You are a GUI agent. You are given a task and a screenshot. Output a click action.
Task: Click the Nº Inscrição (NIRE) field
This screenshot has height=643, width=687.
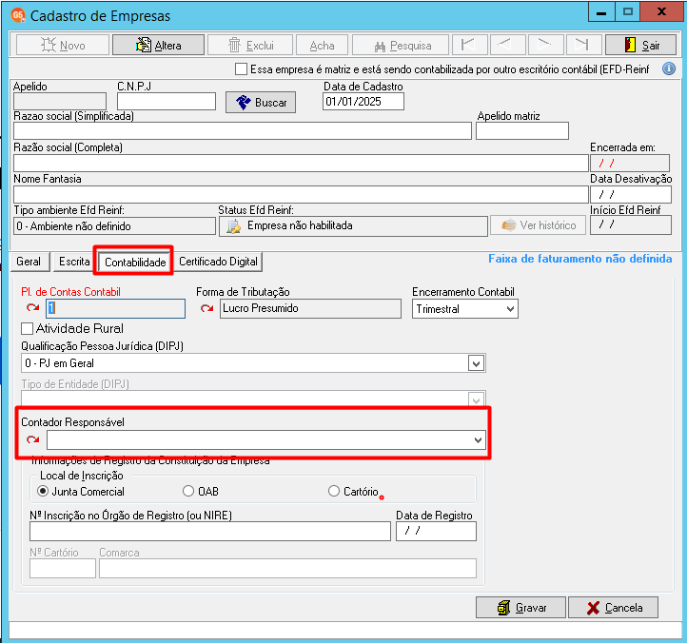[x=210, y=532]
